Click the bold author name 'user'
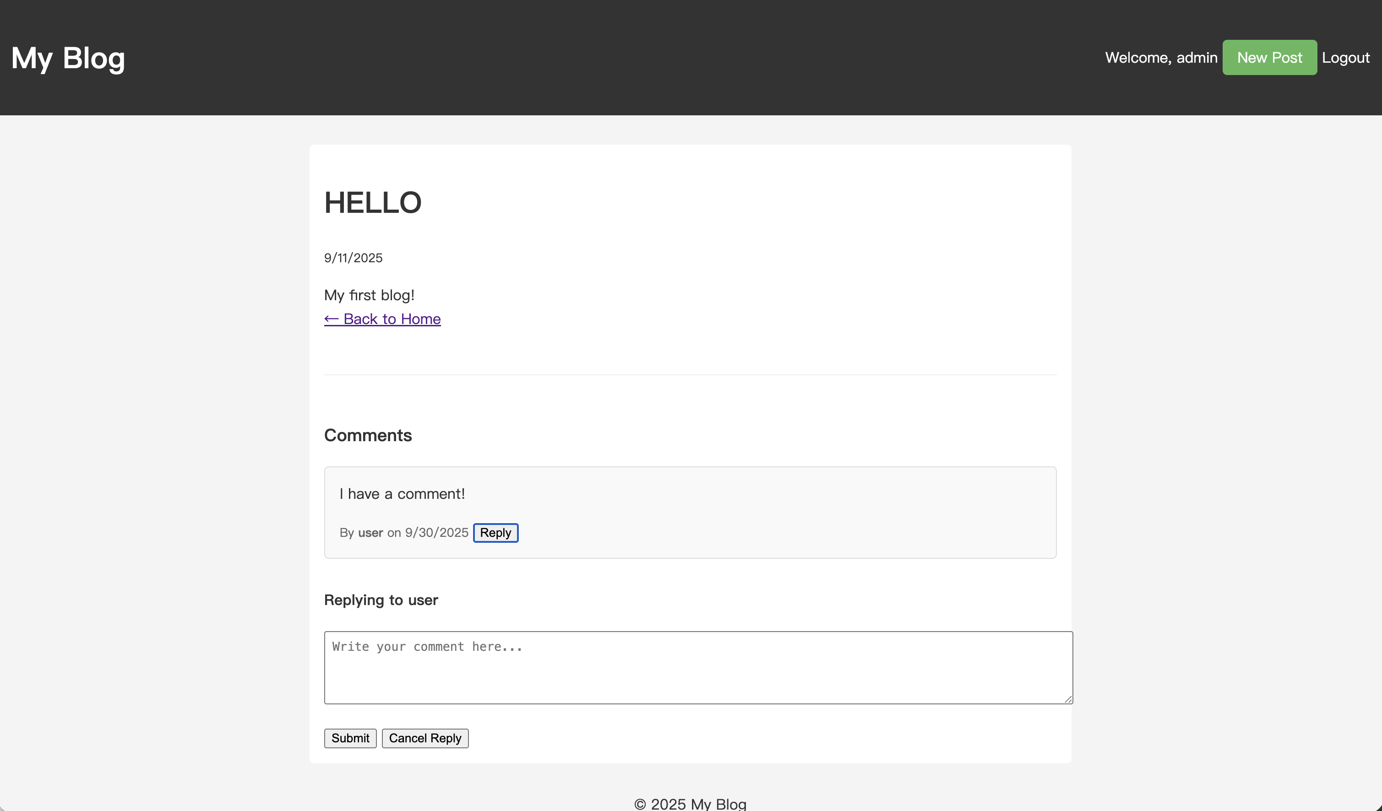The image size is (1382, 811). (370, 533)
